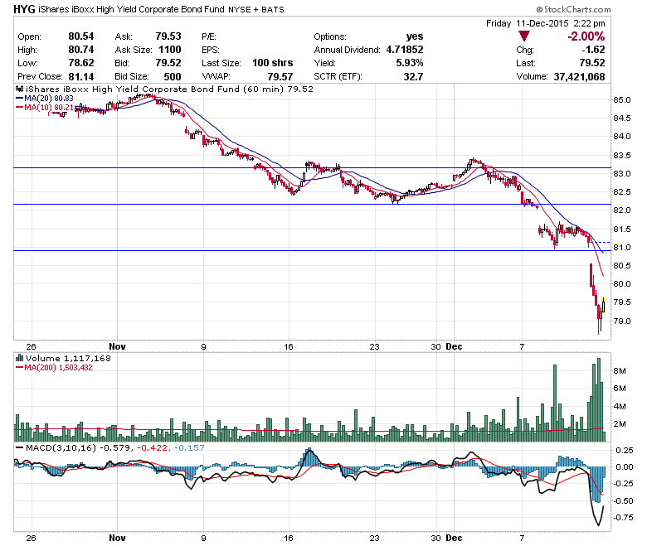
Task: Click the Friday 11-Dec-2015 date text
Action: click(533, 22)
